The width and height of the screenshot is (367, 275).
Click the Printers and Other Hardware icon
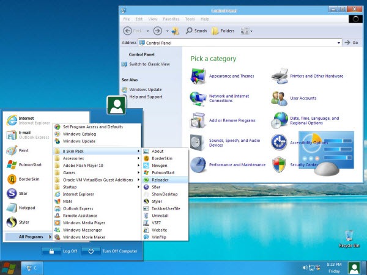(280, 76)
